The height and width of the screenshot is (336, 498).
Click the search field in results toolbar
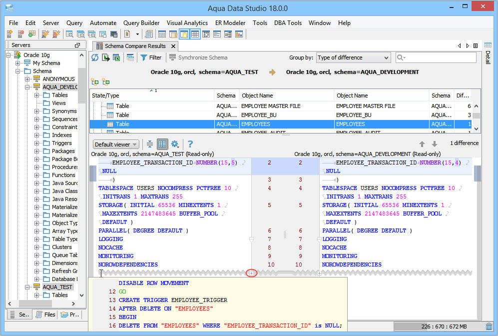point(439,57)
